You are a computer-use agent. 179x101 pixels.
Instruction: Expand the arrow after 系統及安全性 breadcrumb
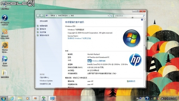(x=69, y=16)
